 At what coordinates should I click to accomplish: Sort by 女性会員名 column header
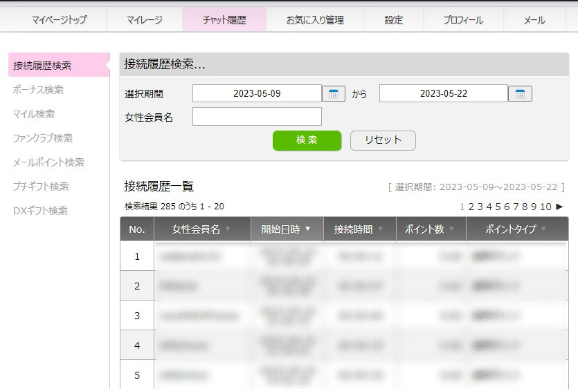(x=201, y=229)
